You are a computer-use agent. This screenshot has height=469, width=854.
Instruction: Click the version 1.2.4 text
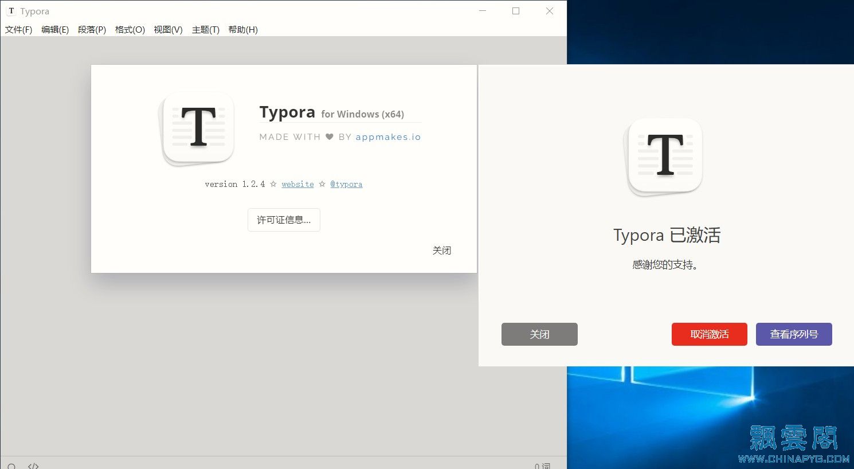(x=235, y=184)
